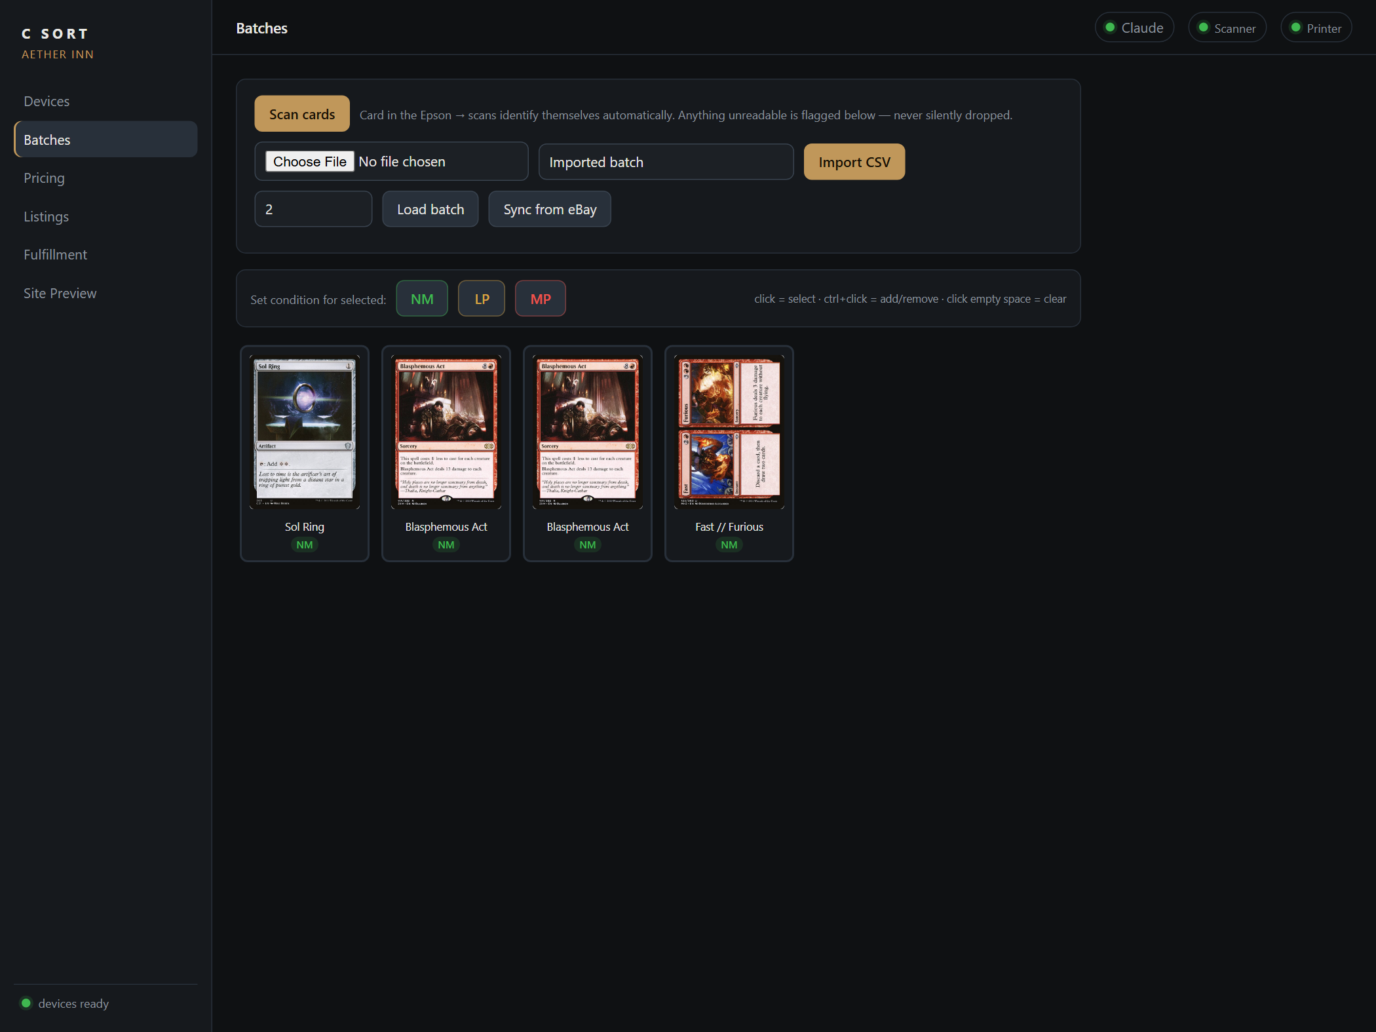Click the click/ctrl+click selection hint text
The height and width of the screenshot is (1032, 1376).
tap(910, 299)
